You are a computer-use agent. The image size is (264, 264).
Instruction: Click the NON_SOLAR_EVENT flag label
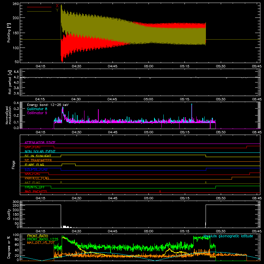(40, 151)
